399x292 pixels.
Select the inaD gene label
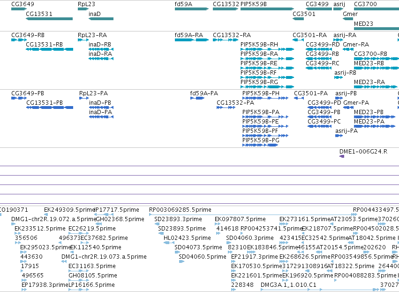pos(94,14)
